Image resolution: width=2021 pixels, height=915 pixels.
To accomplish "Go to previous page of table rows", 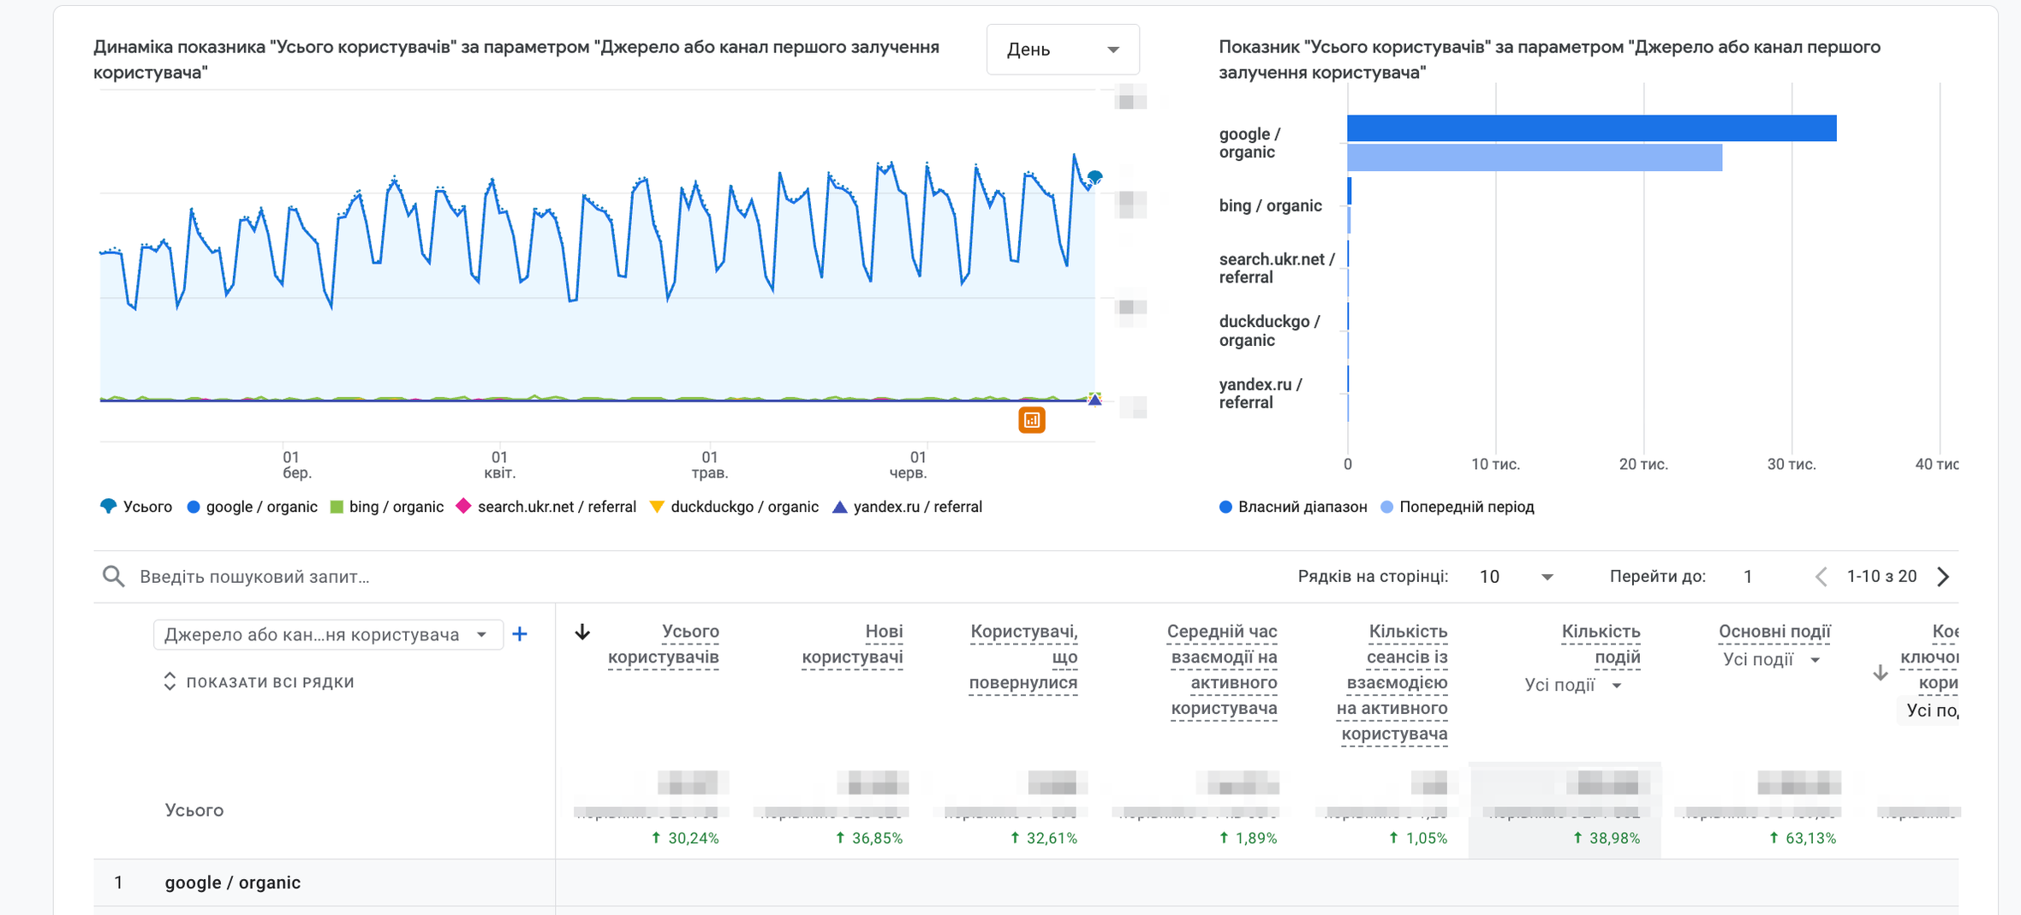I will (1821, 577).
